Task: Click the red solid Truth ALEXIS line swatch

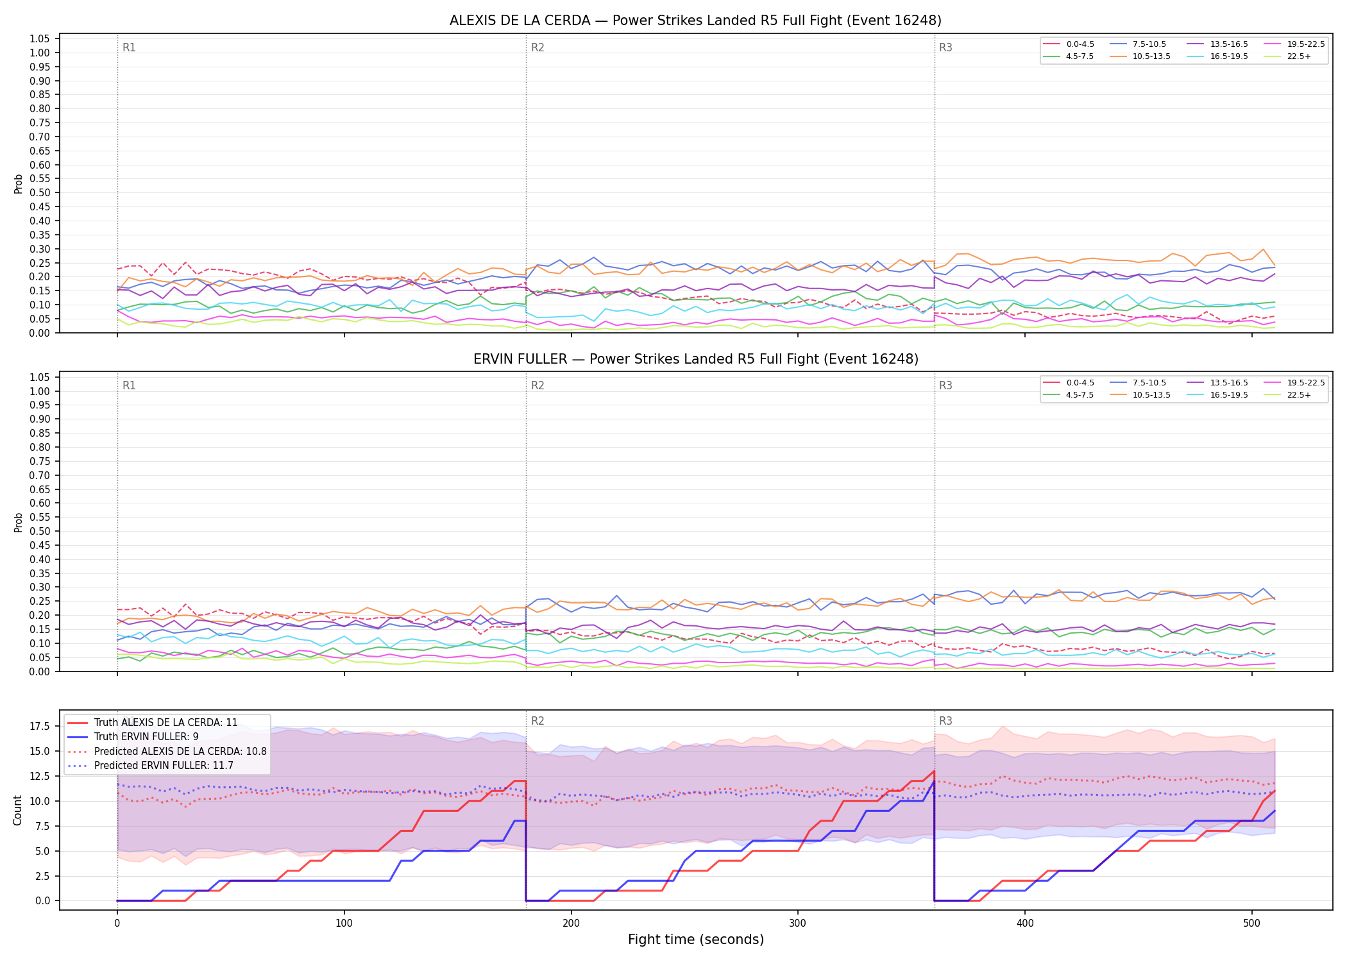Action: pos(78,723)
